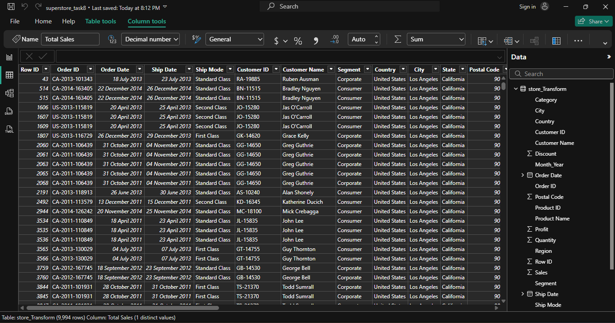Open the DAX query view

(9, 111)
